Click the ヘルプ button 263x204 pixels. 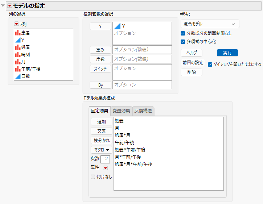pos(192,53)
